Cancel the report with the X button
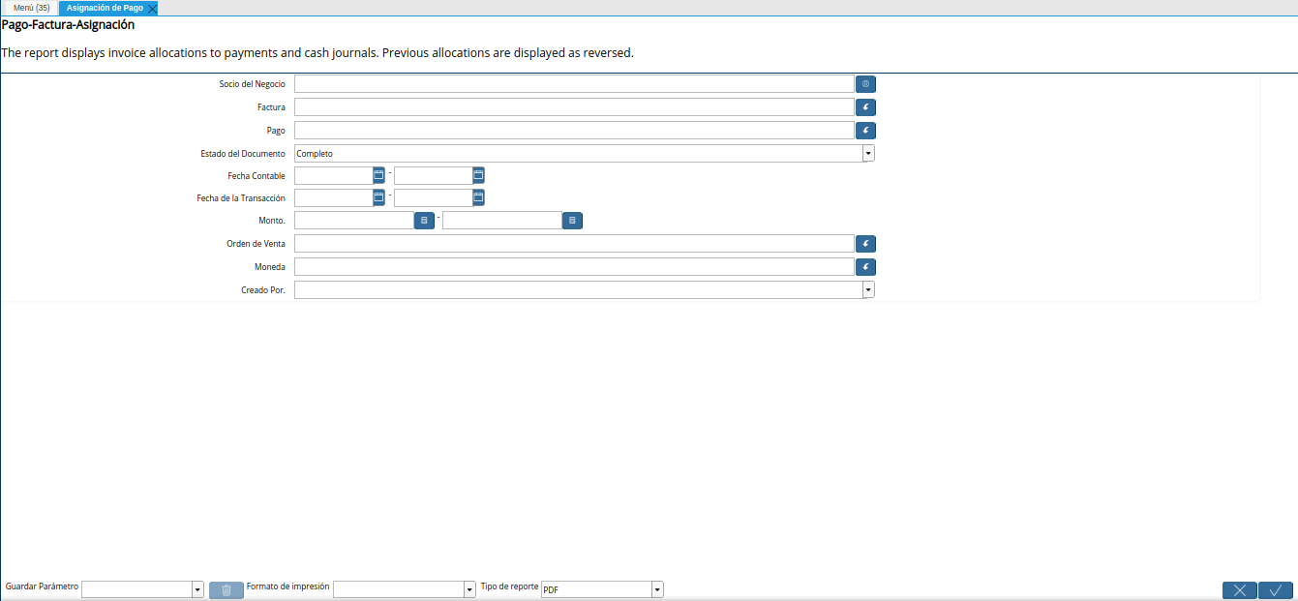This screenshot has width=1298, height=601. click(x=1240, y=590)
